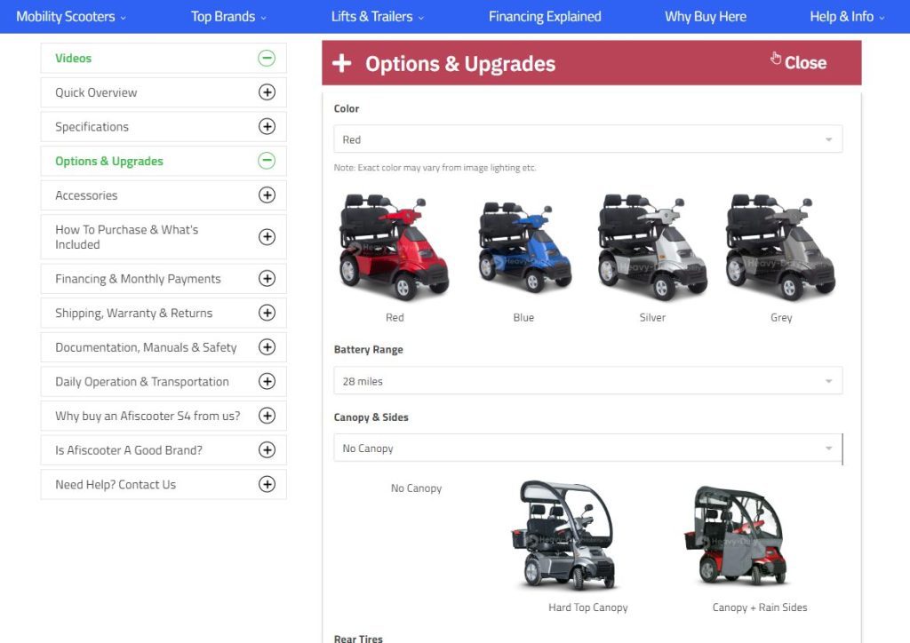Open Lifts & Trailers menu

377,16
